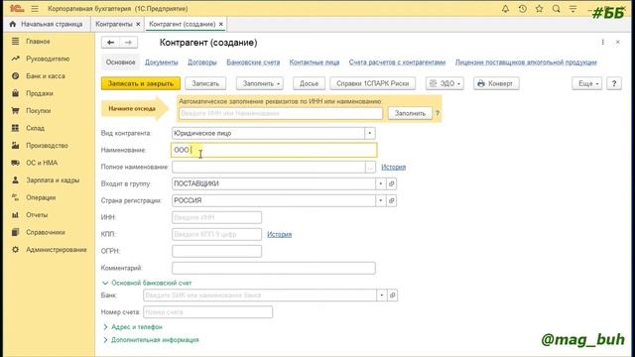
Task: Open the 1C main menu hamburger icon
Action: pos(35,9)
